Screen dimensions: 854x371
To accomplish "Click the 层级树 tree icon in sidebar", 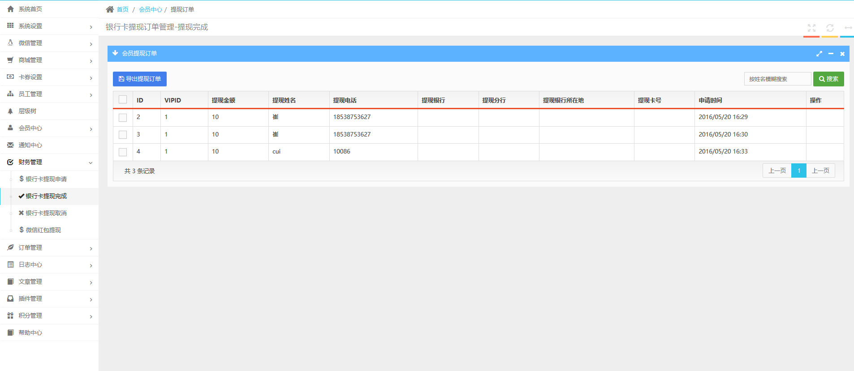I will point(10,111).
